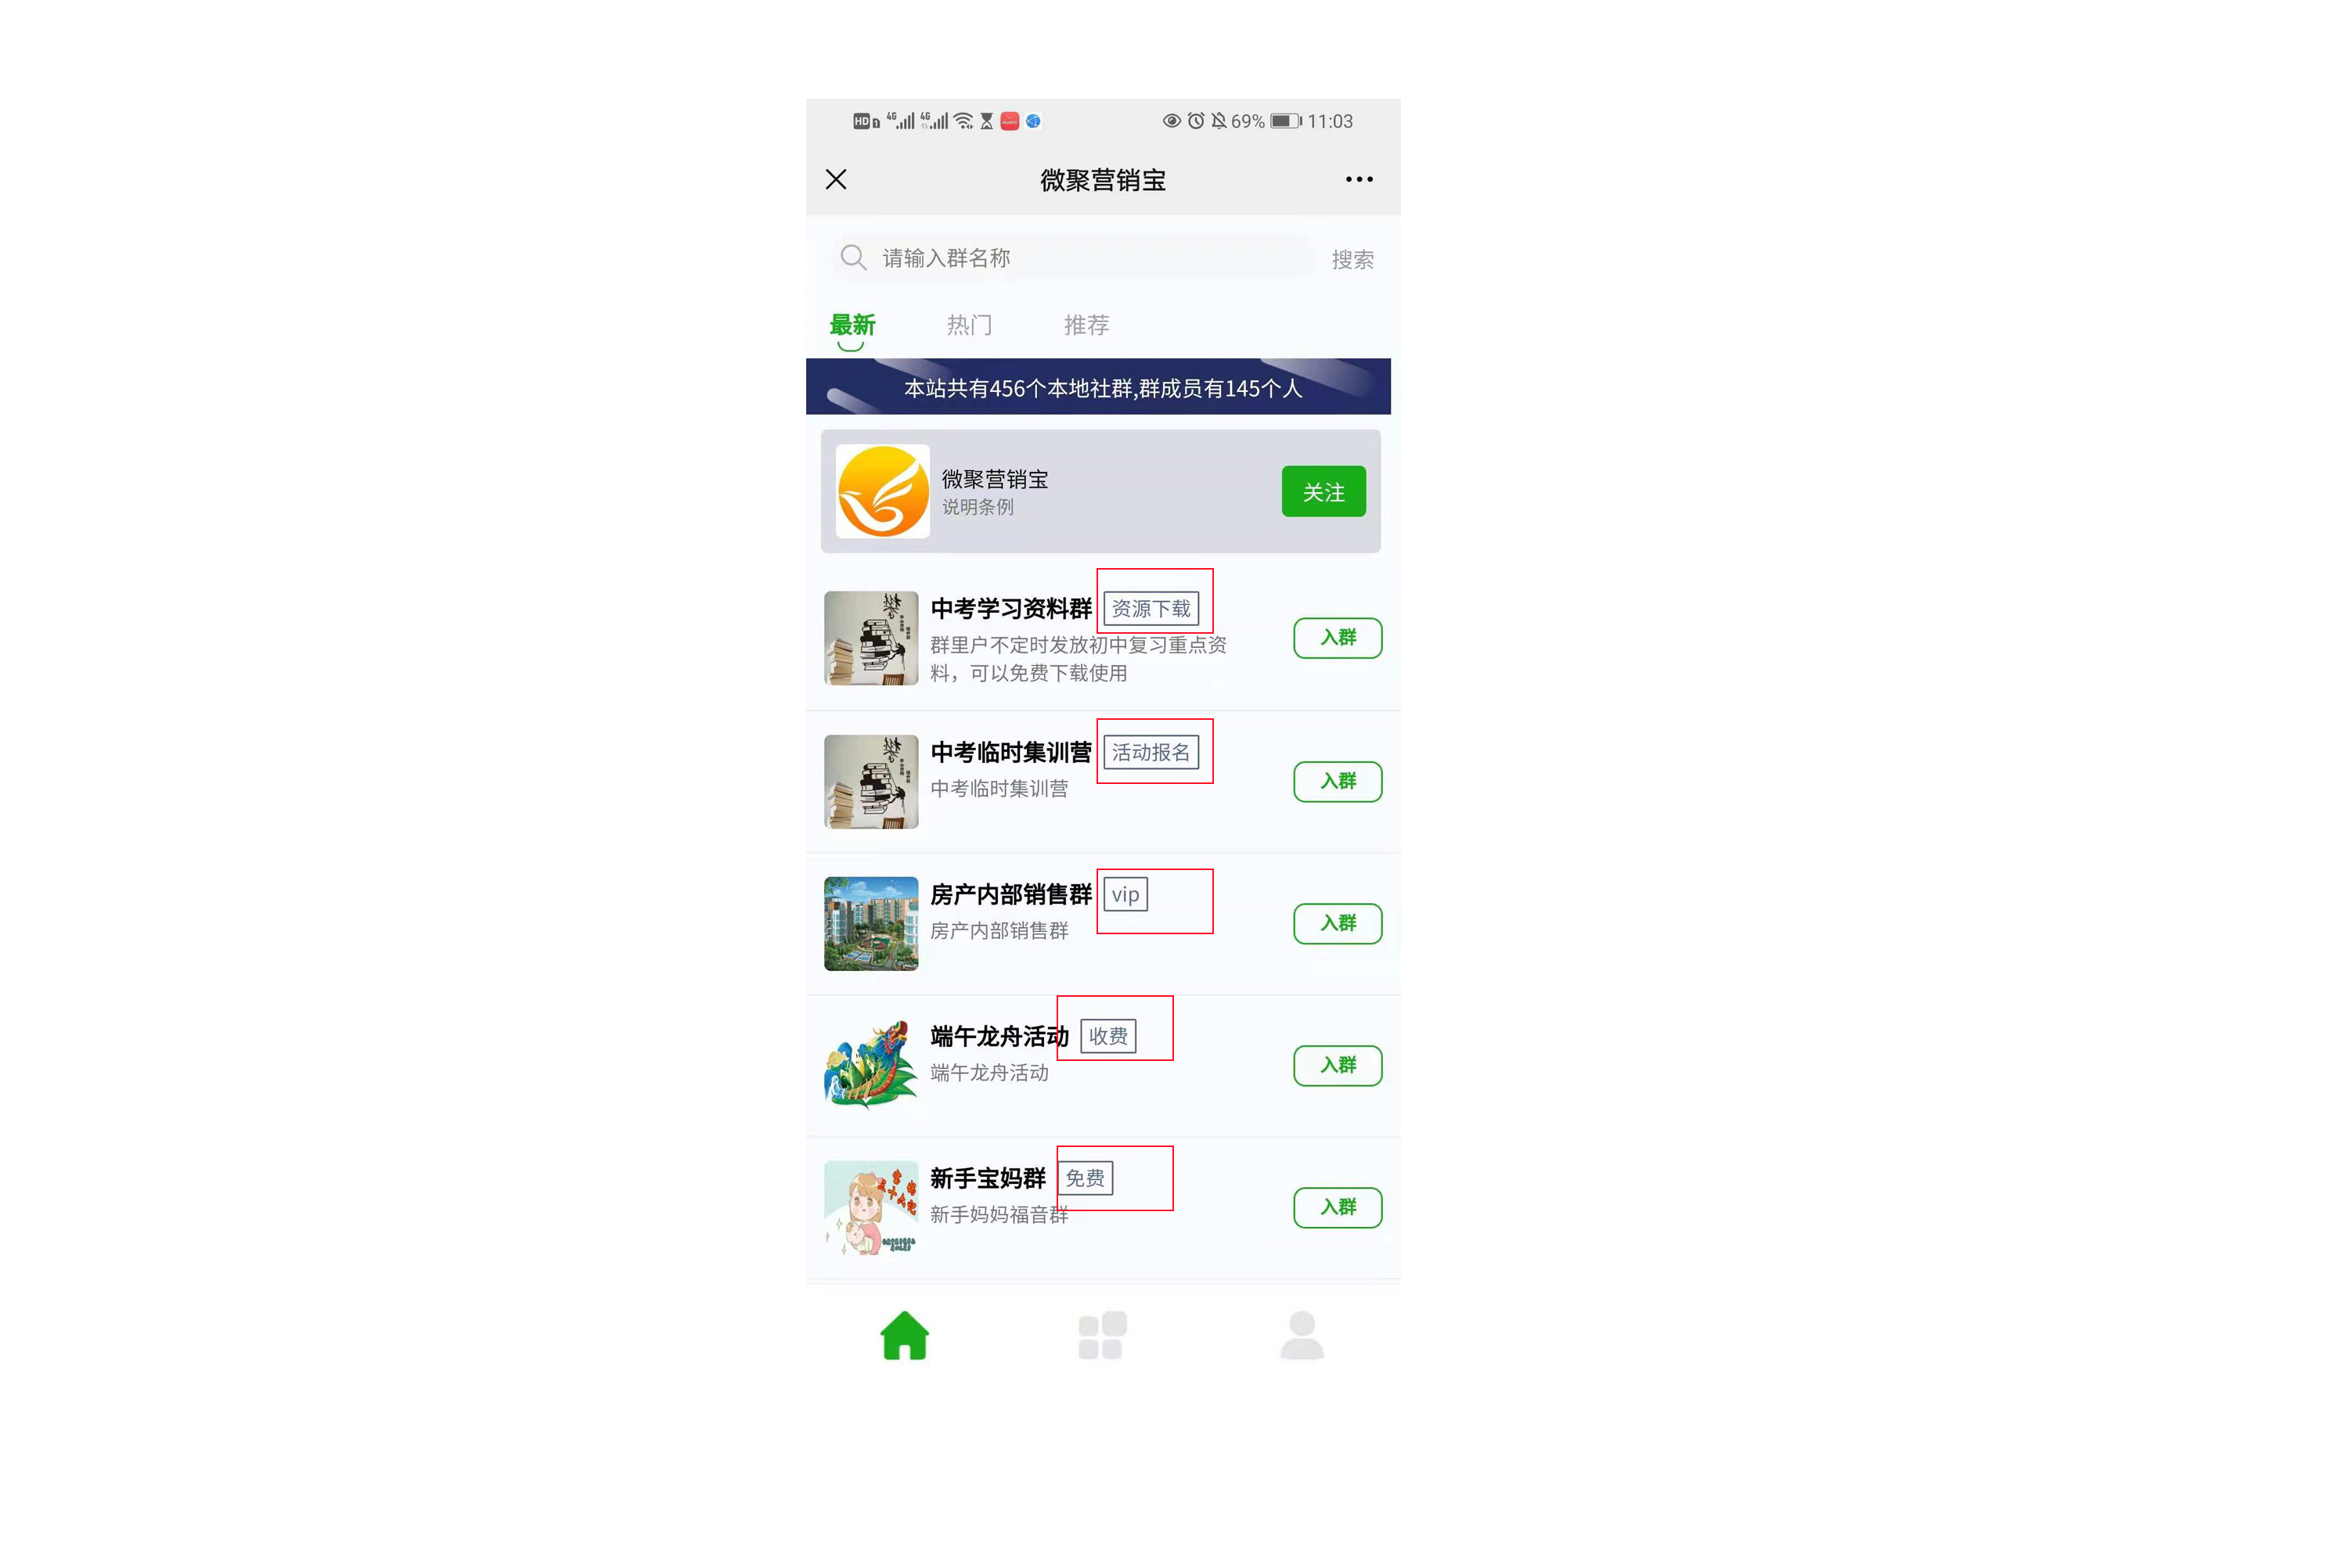2348x1568 pixels.
Task: Tap the vip tag on 房产内部销售群
Action: 1125,894
